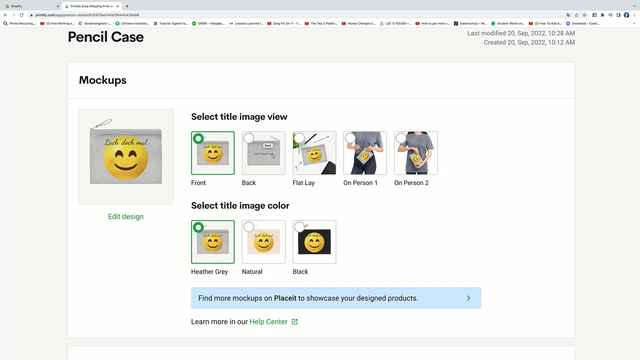Click the Google Translate icon in address bar

[568, 15]
